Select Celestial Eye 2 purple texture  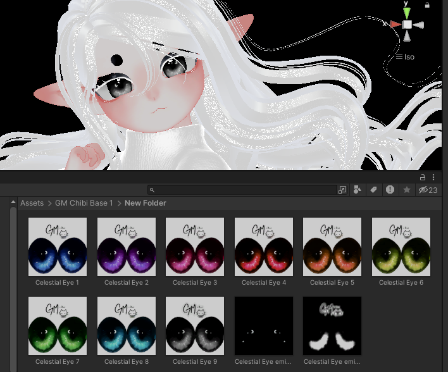127,247
